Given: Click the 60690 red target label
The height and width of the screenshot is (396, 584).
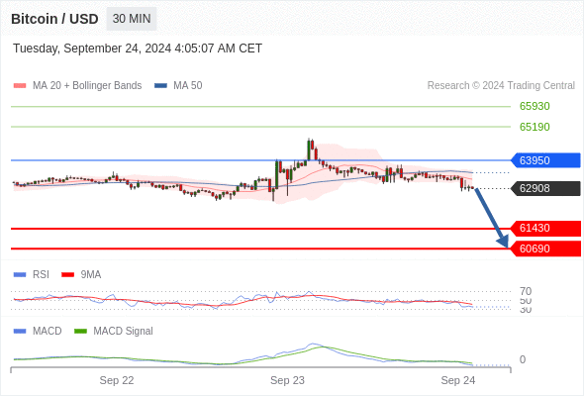Looking at the screenshot, I should pyautogui.click(x=545, y=248).
